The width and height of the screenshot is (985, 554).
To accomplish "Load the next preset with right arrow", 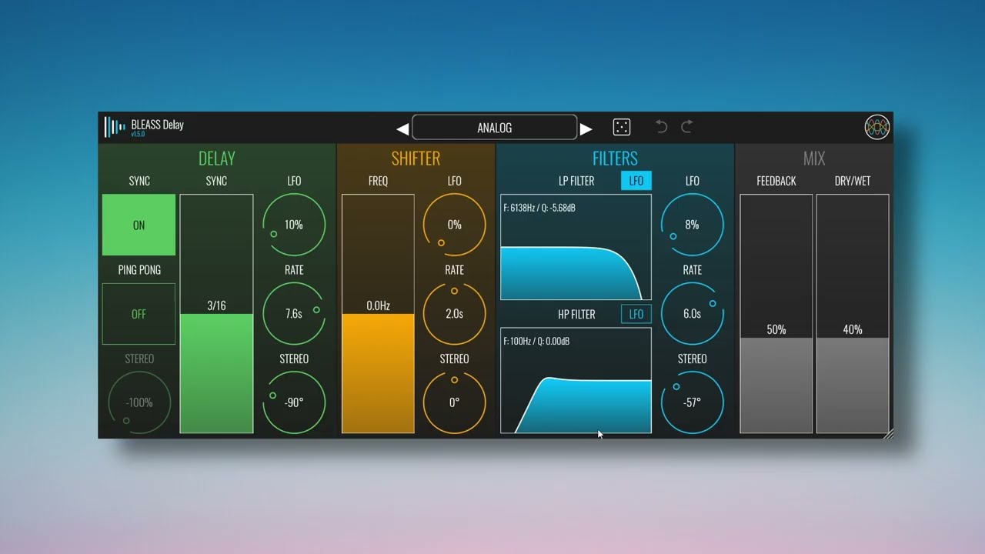I will click(586, 128).
